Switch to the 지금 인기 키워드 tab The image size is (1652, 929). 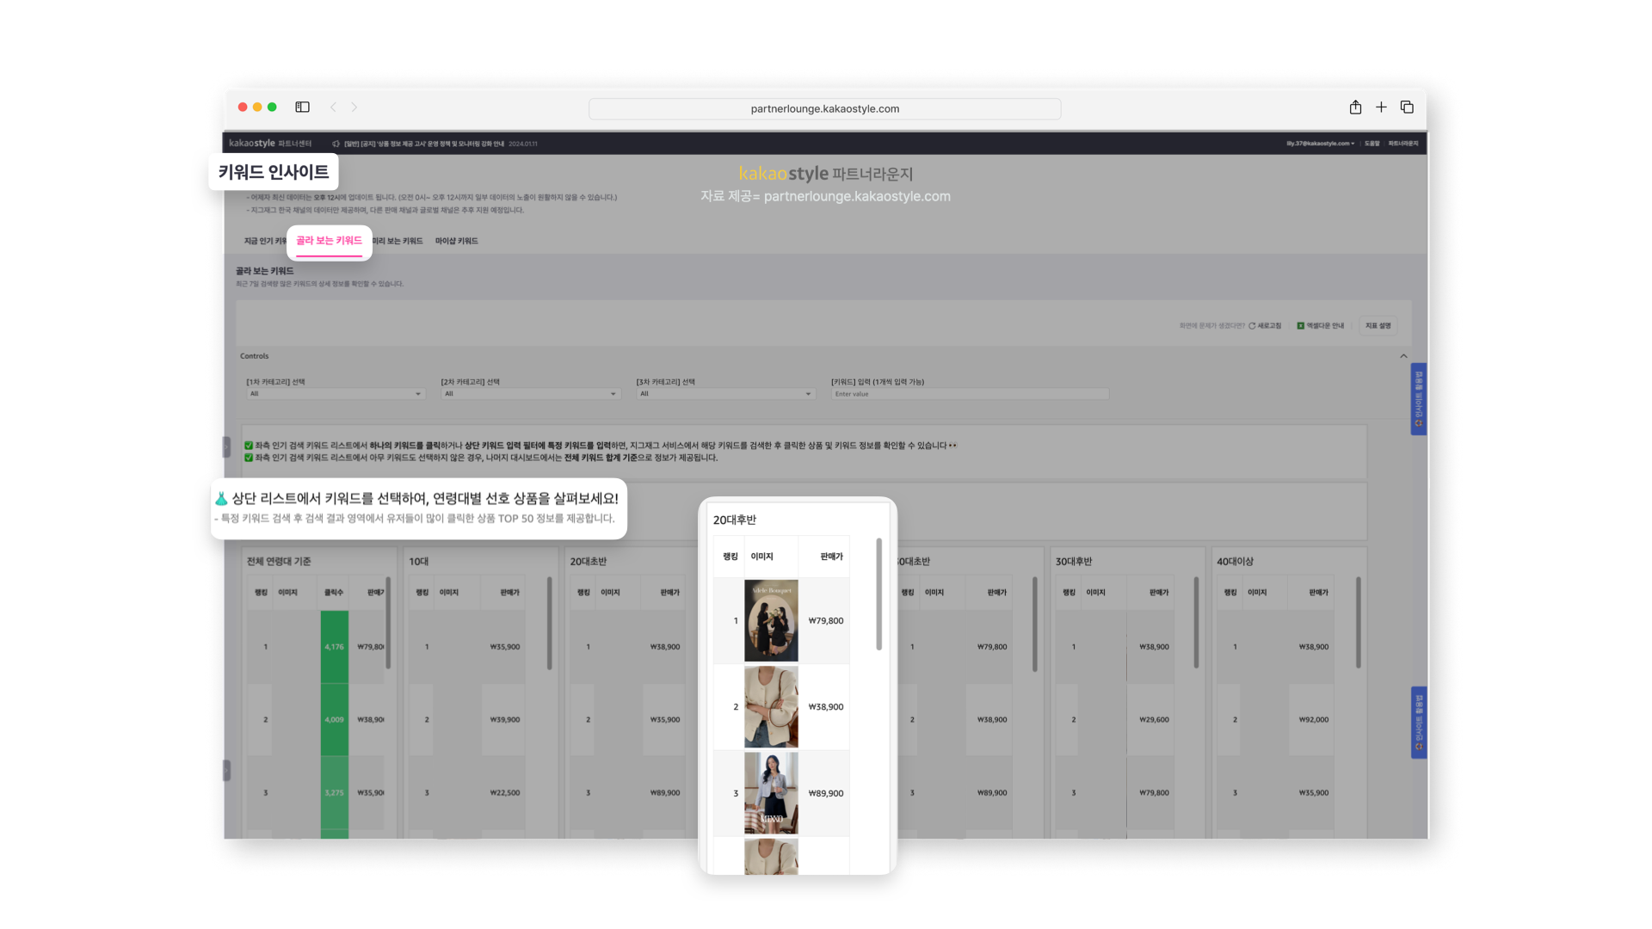point(265,241)
